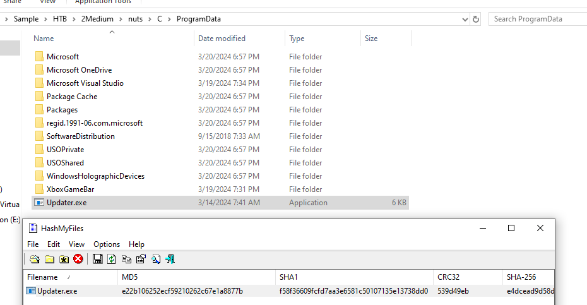Open the address bar history dropdown arrow
The width and height of the screenshot is (587, 305).
465,19
